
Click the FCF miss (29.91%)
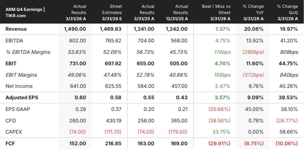pyautogui.click(x=219, y=143)
